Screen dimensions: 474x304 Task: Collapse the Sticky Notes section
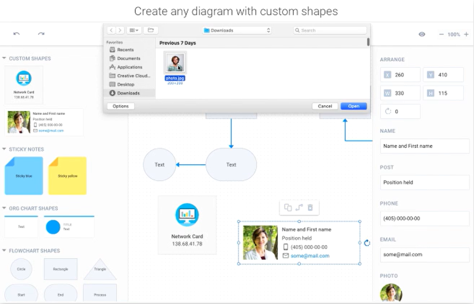[x=4, y=149]
